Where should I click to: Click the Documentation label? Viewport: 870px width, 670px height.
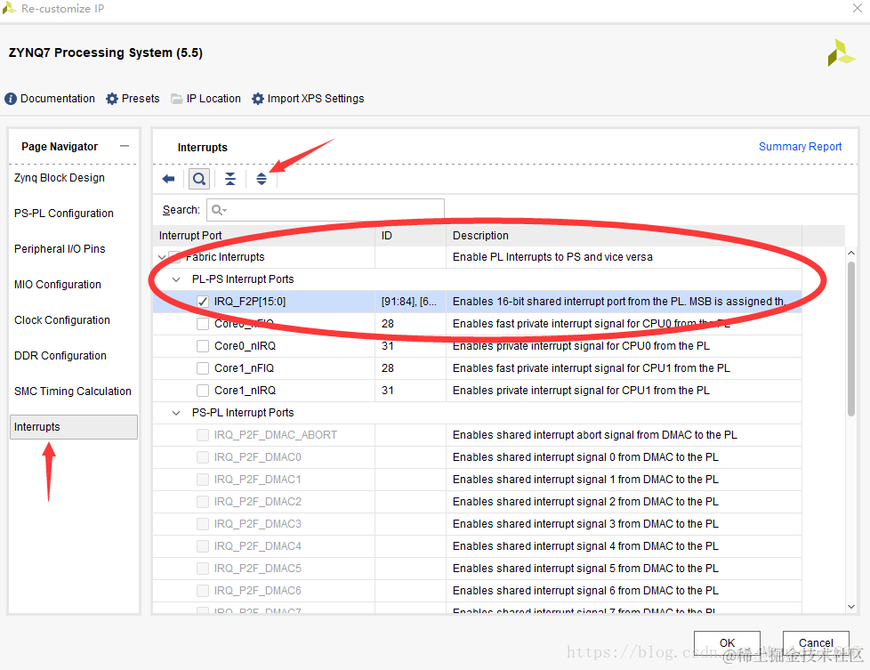pyautogui.click(x=58, y=98)
